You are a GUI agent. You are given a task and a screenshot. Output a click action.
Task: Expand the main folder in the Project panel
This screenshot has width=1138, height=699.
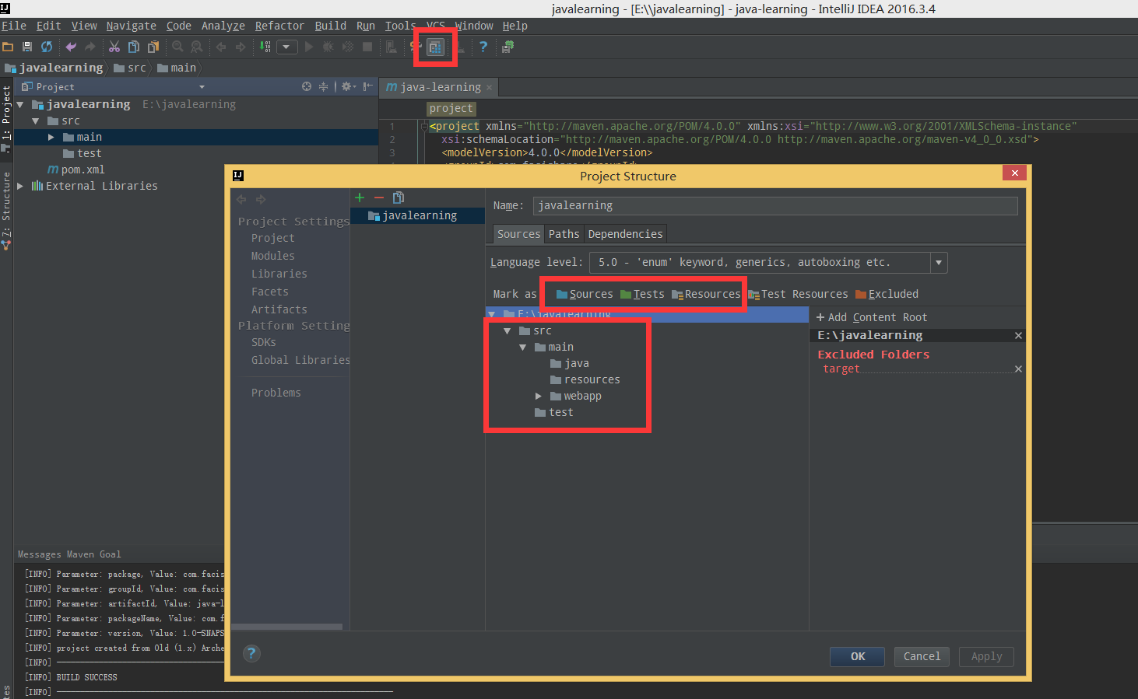point(51,138)
